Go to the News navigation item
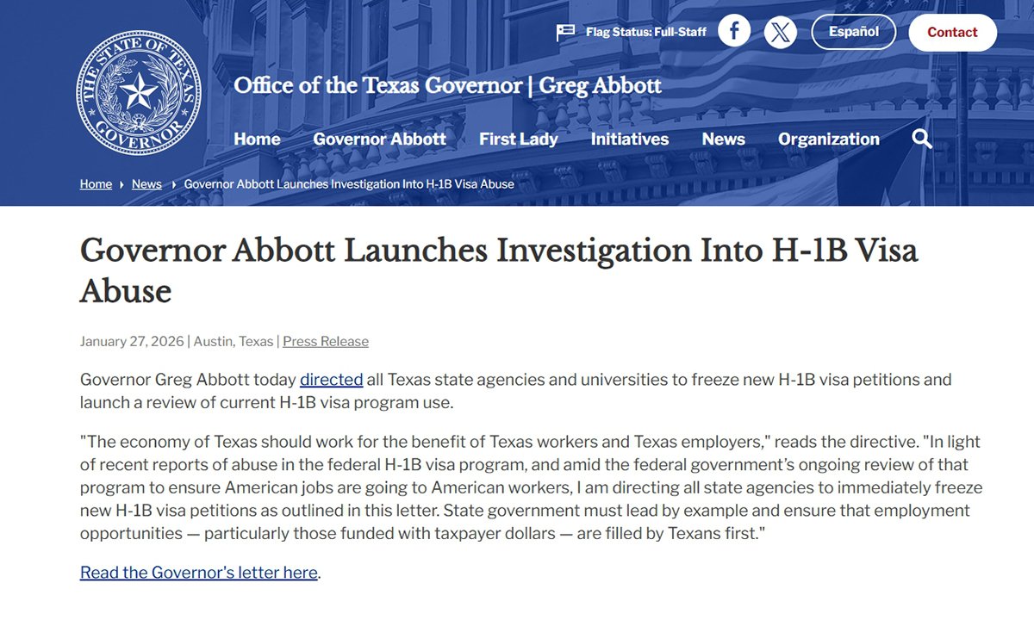The width and height of the screenshot is (1034, 620). 723,139
